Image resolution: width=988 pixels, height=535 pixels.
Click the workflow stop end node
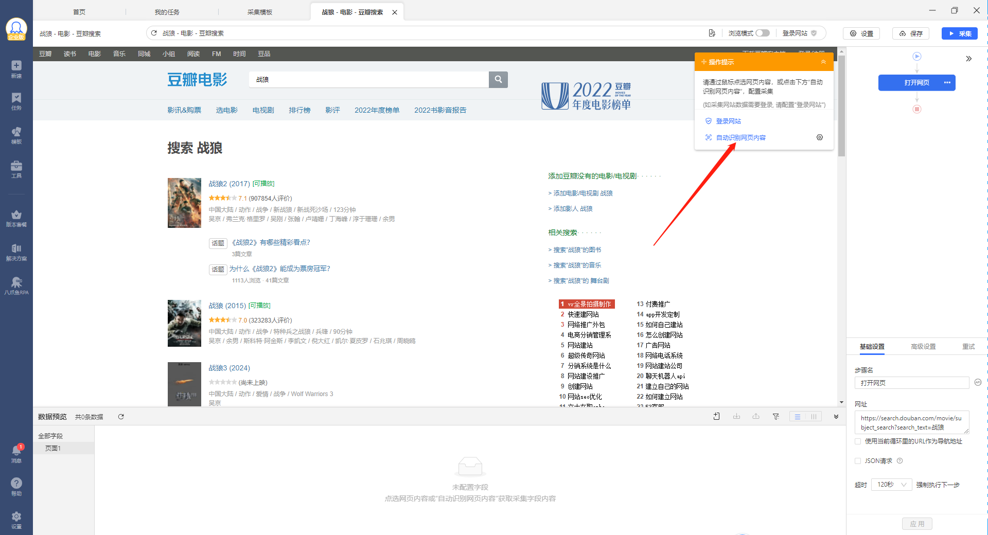[x=917, y=109]
